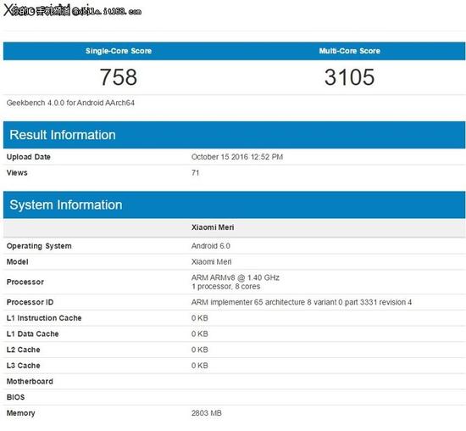Click the bold Xiaomi Meri column heading
466x431 pixels.
click(x=213, y=227)
